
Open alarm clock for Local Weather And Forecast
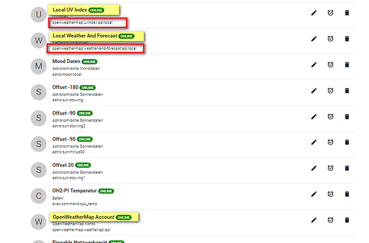tap(330, 39)
